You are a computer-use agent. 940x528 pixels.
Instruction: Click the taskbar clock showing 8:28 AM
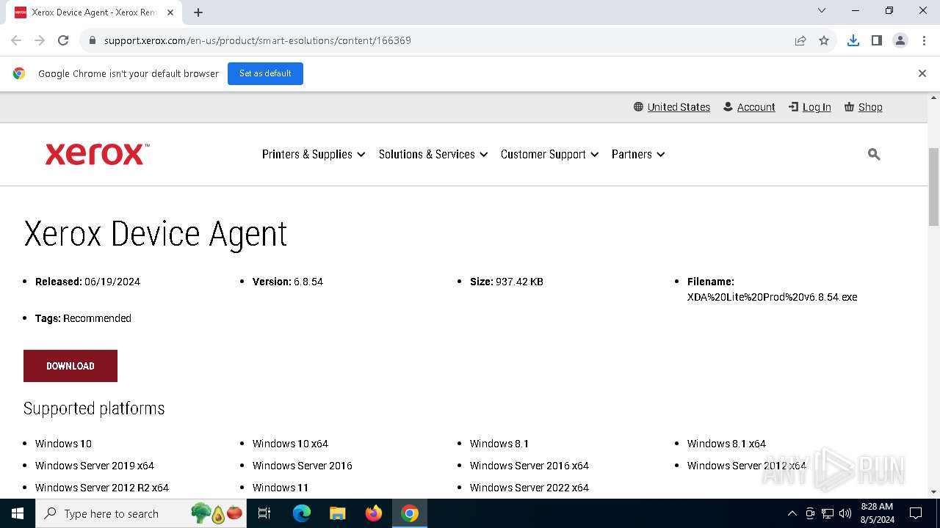click(x=878, y=513)
